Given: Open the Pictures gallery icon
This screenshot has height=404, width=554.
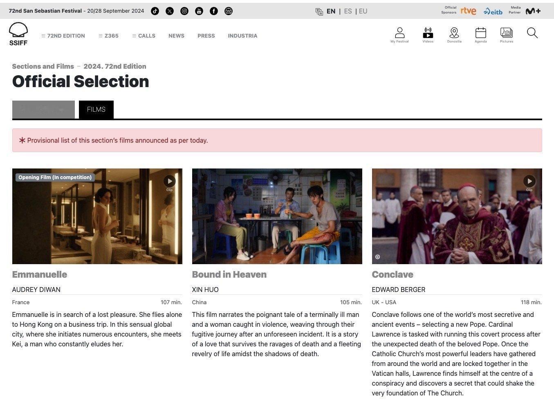Looking at the screenshot, I should click(507, 35).
